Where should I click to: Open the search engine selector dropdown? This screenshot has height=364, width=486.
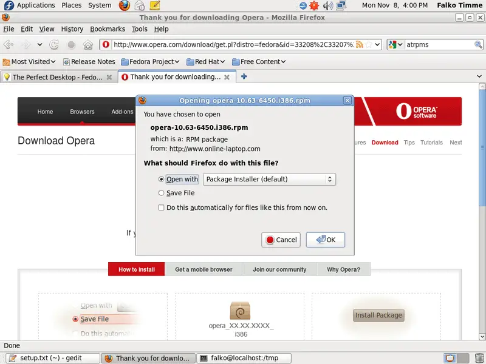[x=395, y=44]
